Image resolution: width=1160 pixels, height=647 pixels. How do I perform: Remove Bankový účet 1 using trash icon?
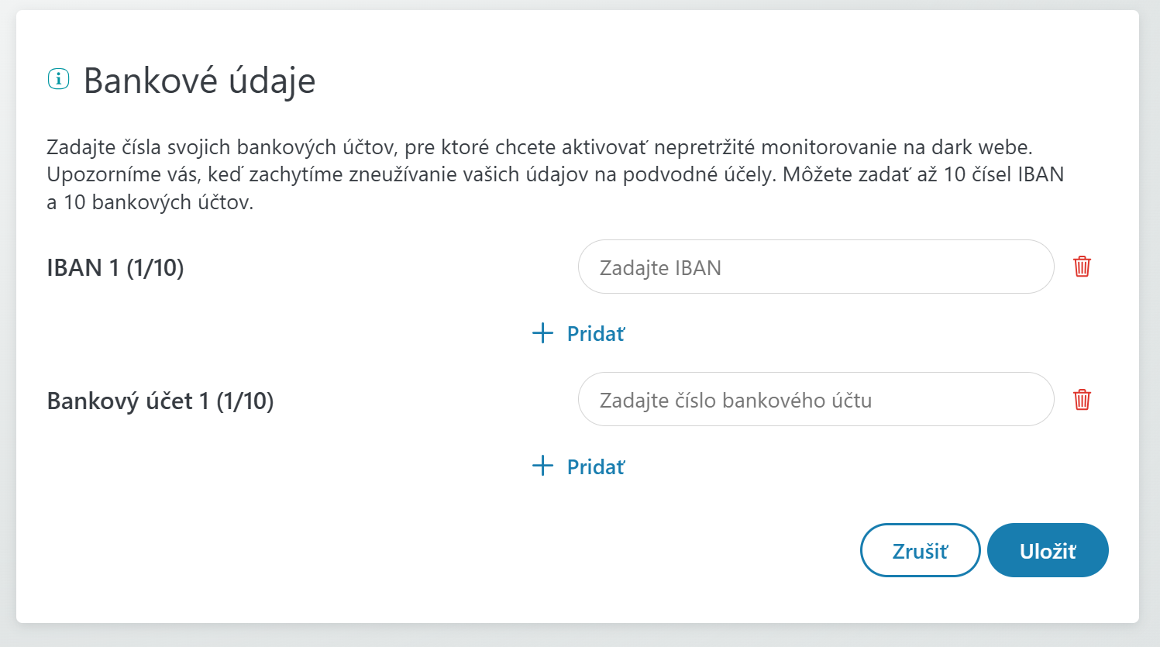pyautogui.click(x=1082, y=400)
